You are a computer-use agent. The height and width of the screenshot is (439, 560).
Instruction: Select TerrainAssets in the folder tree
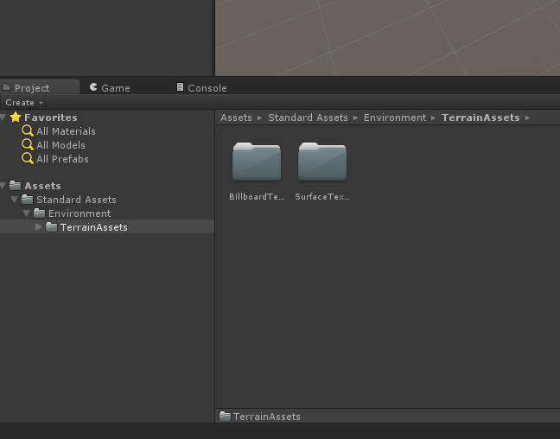(x=94, y=227)
